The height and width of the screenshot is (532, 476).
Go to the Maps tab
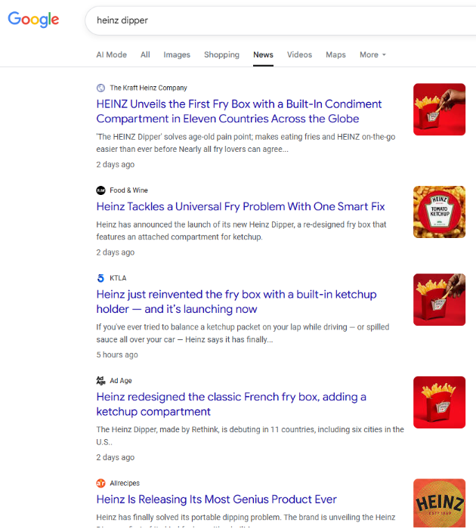tap(335, 54)
